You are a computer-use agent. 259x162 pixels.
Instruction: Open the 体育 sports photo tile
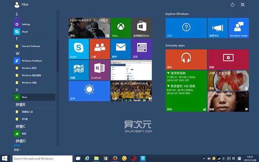point(131,91)
